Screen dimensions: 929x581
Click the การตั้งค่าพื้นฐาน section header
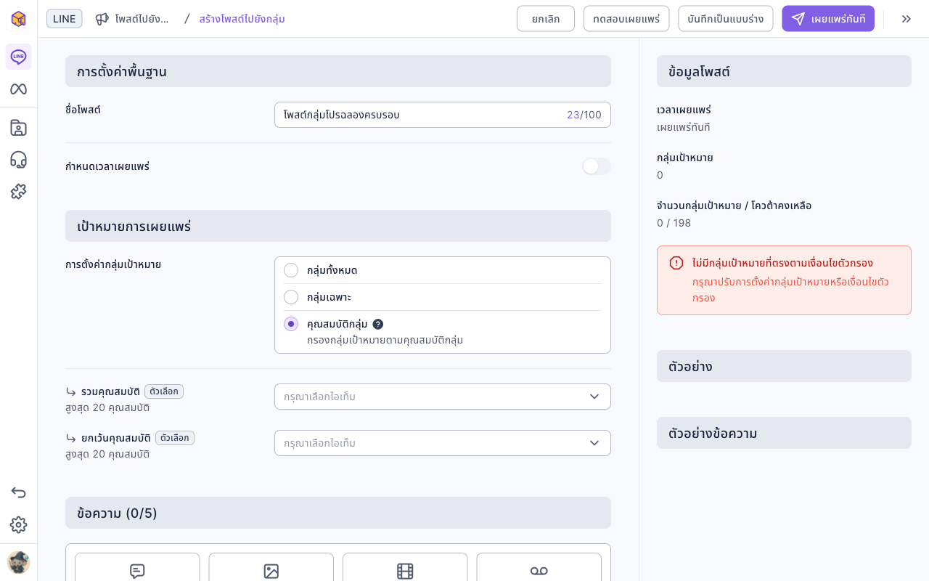pyautogui.click(x=338, y=71)
